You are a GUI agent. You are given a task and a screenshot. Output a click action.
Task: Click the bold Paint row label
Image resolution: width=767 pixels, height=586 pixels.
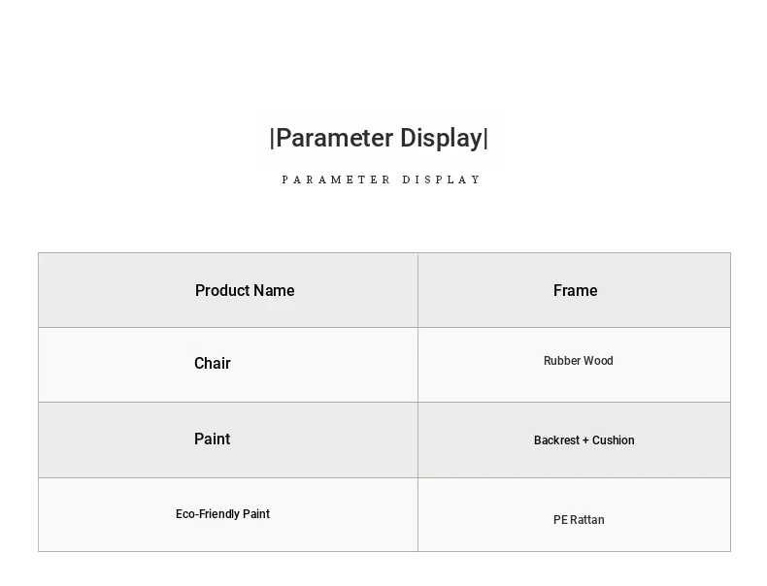212,439
